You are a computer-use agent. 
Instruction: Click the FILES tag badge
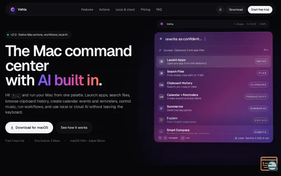pyautogui.click(x=262, y=73)
